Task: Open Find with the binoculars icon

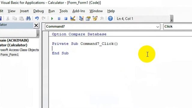Action: [28, 19]
